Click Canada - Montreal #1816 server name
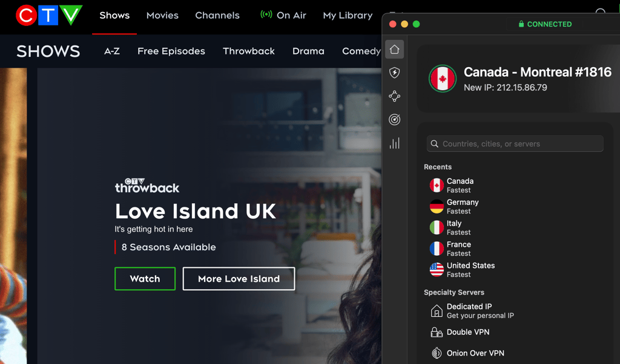Viewport: 620px width, 364px height. pyautogui.click(x=538, y=72)
